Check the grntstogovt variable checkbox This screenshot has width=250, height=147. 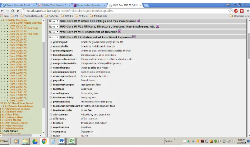pos(51,42)
